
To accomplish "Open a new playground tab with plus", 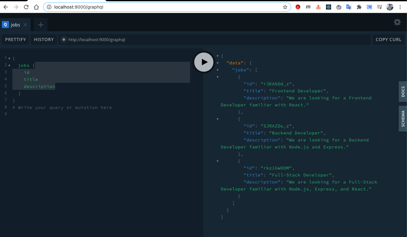I will [41, 25].
